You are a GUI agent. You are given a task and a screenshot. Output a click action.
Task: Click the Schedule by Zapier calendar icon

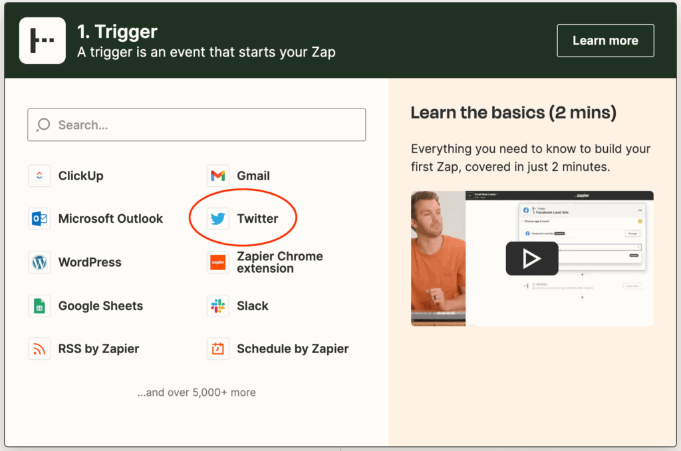(x=218, y=349)
